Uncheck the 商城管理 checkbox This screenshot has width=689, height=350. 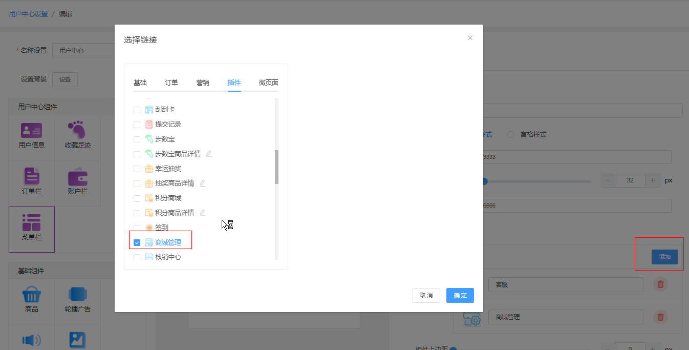point(137,243)
